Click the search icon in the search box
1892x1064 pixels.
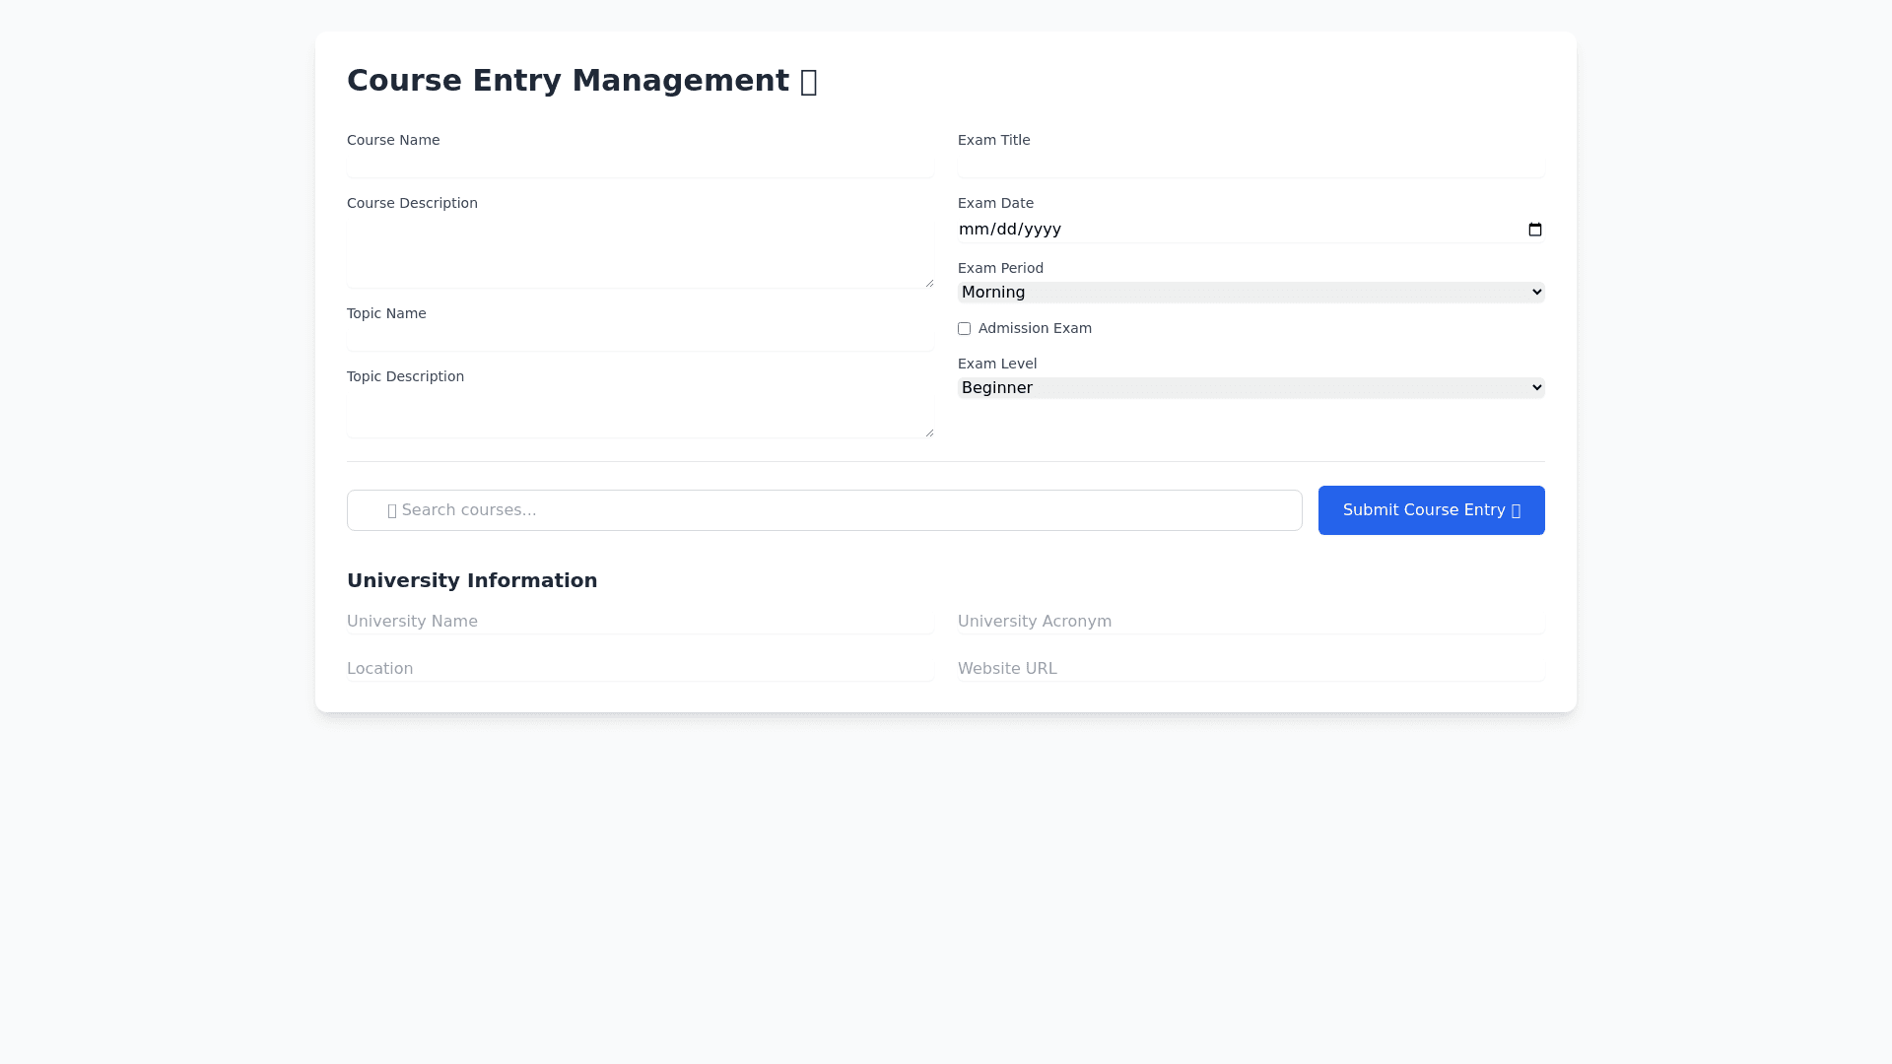[392, 510]
